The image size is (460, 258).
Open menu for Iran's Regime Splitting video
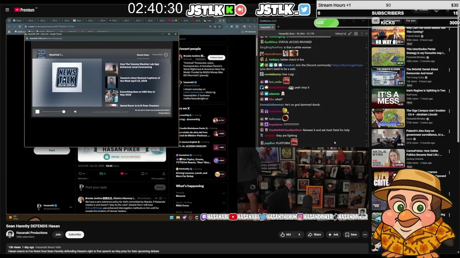[x=449, y=92]
